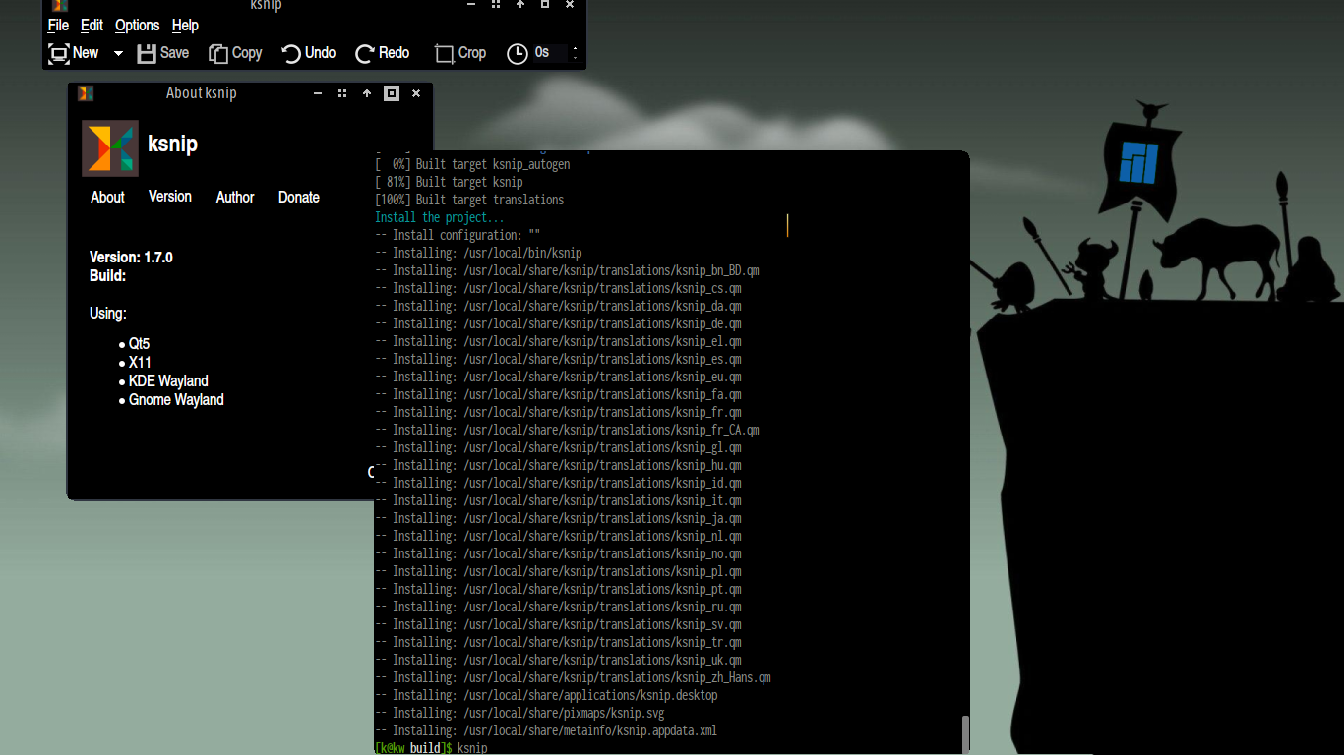This screenshot has width=1344, height=755.
Task: Open the Donate section
Action: click(298, 197)
